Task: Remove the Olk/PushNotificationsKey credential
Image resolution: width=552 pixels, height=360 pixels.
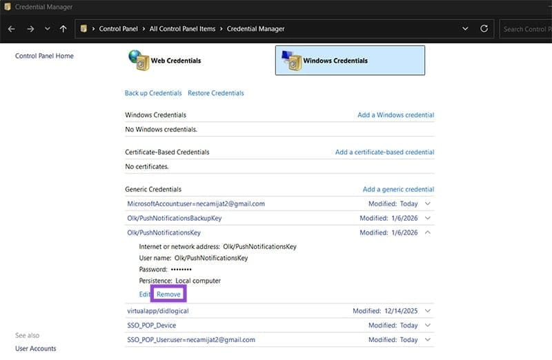Action: click(x=168, y=294)
